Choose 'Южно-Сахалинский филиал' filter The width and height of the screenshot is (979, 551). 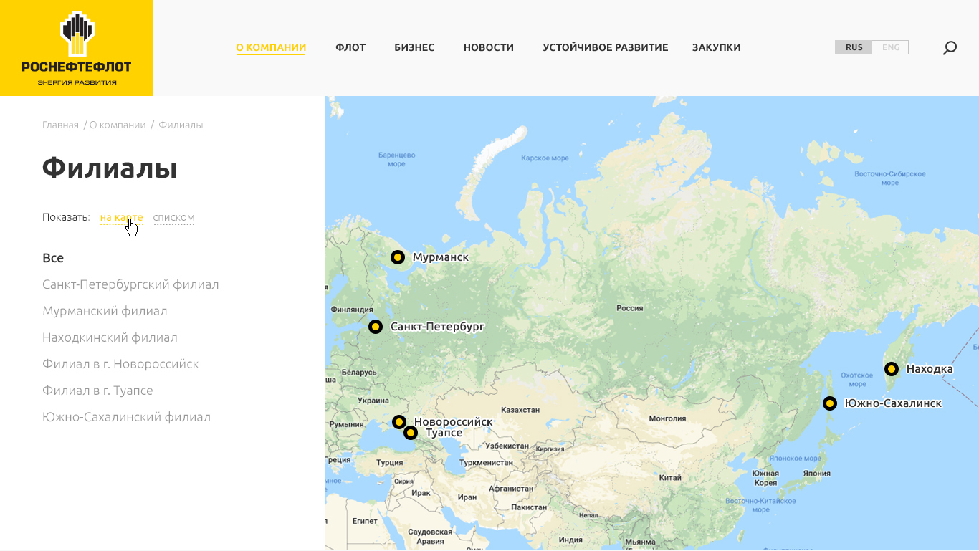click(126, 417)
